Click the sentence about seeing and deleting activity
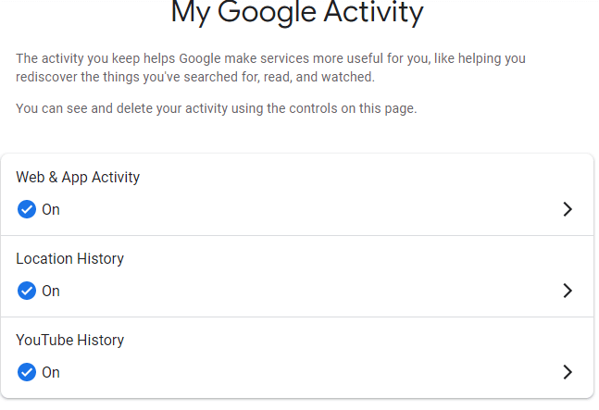 point(217,108)
